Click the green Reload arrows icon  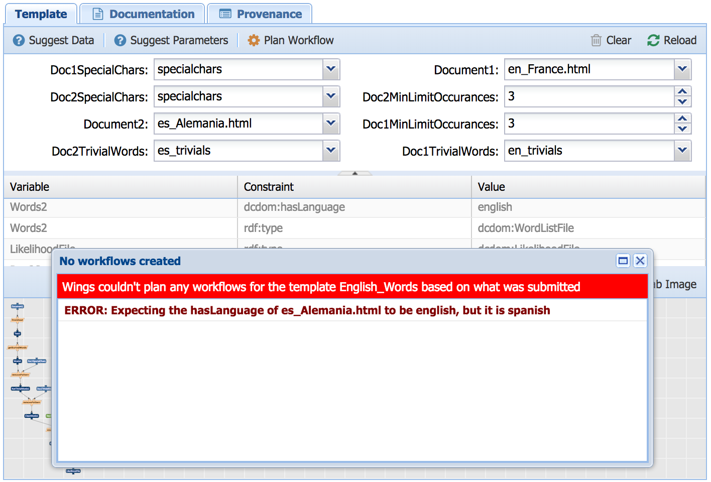[653, 40]
